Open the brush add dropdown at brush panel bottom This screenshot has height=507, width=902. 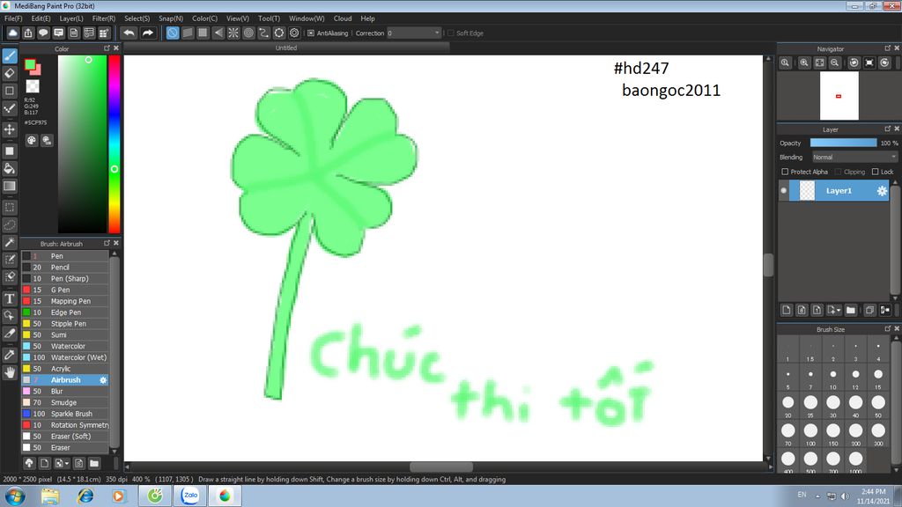tap(62, 463)
